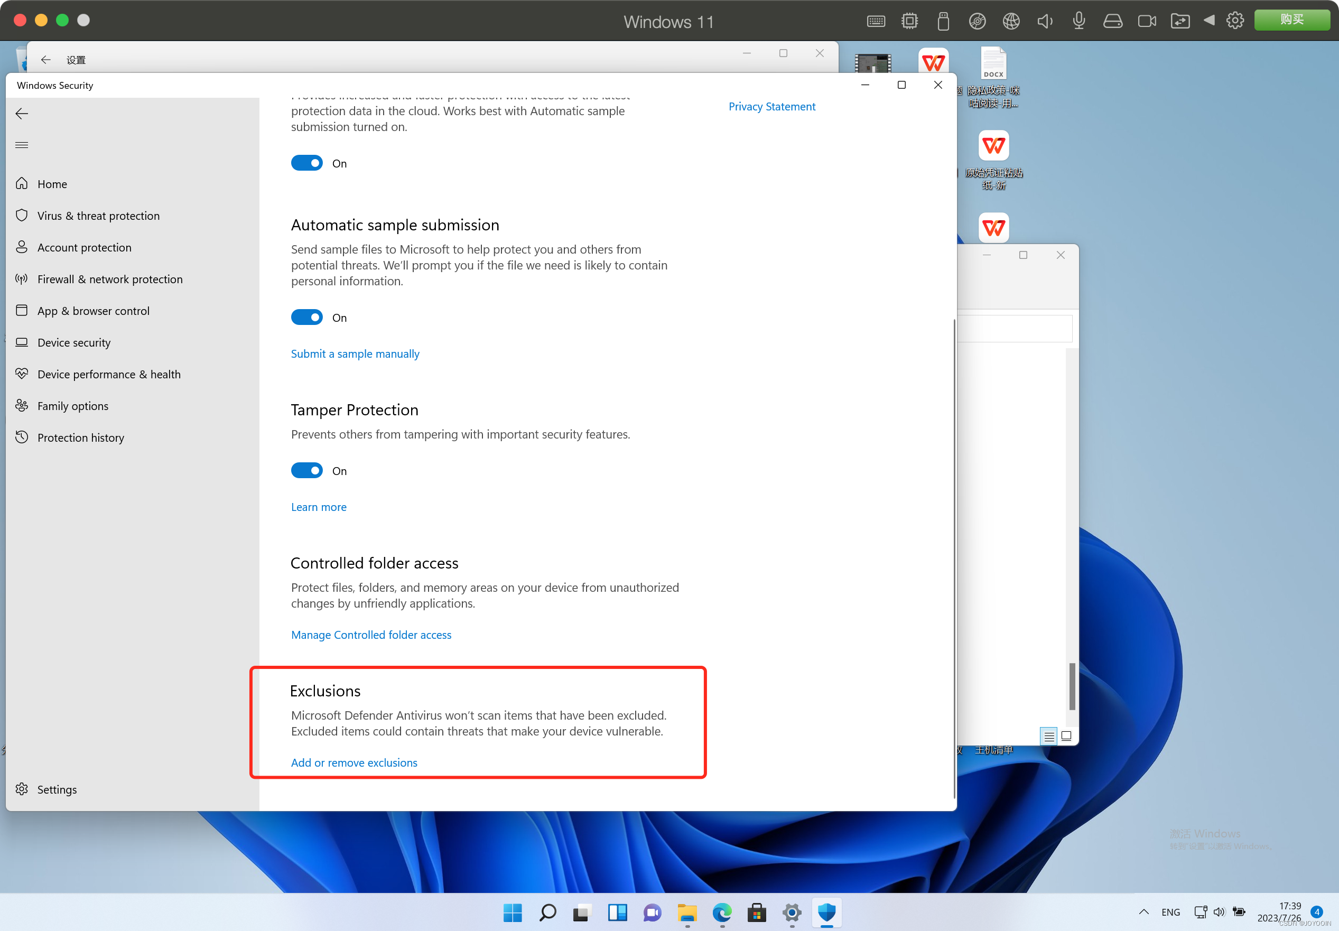Open the volume tray icon

pos(1220,913)
